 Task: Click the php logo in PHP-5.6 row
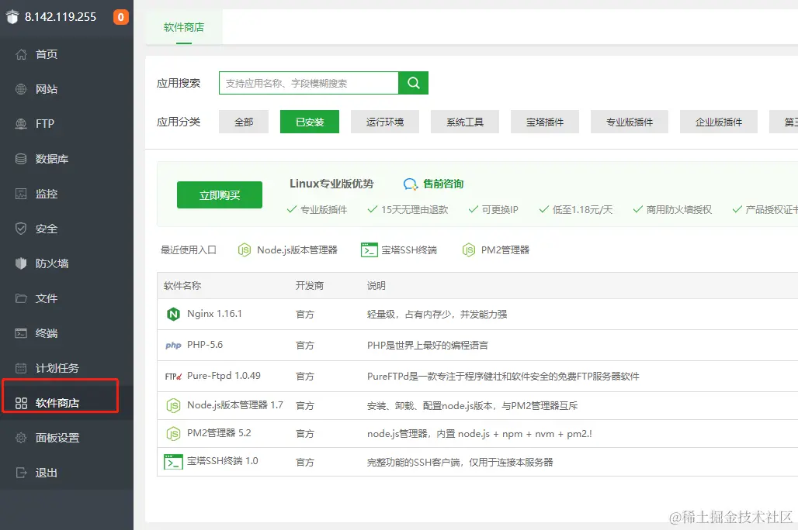(x=173, y=345)
